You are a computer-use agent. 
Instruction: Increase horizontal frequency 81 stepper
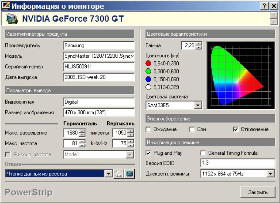pyautogui.click(x=82, y=142)
